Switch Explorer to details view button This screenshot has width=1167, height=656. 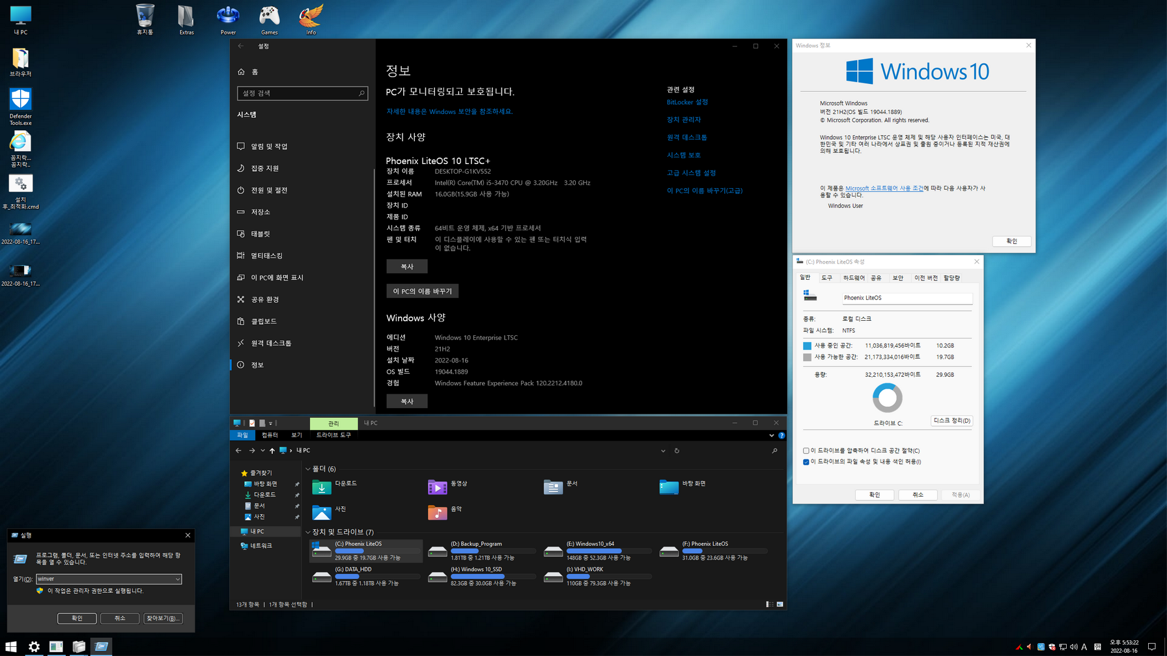point(769,605)
